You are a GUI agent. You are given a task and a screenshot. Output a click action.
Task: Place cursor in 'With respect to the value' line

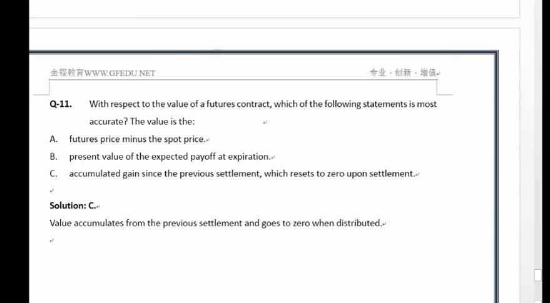pyautogui.click(x=263, y=104)
